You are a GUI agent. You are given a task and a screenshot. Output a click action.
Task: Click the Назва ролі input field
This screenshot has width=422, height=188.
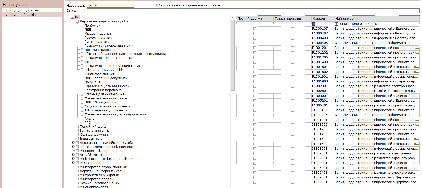110,5
